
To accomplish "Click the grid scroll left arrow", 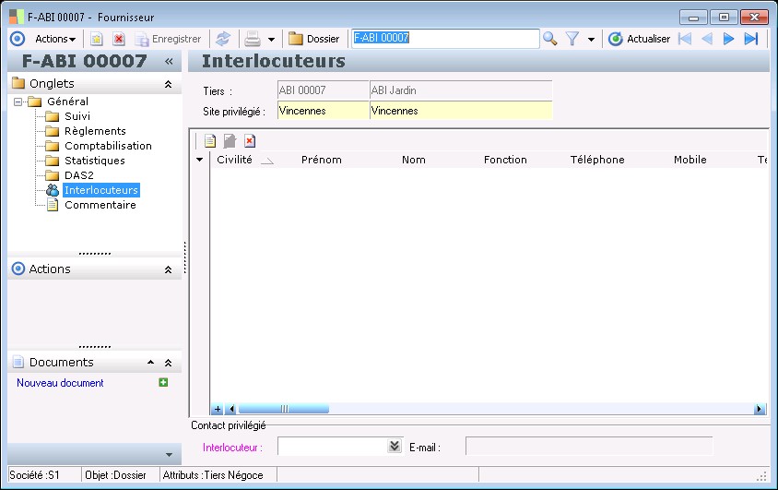I will point(231,409).
